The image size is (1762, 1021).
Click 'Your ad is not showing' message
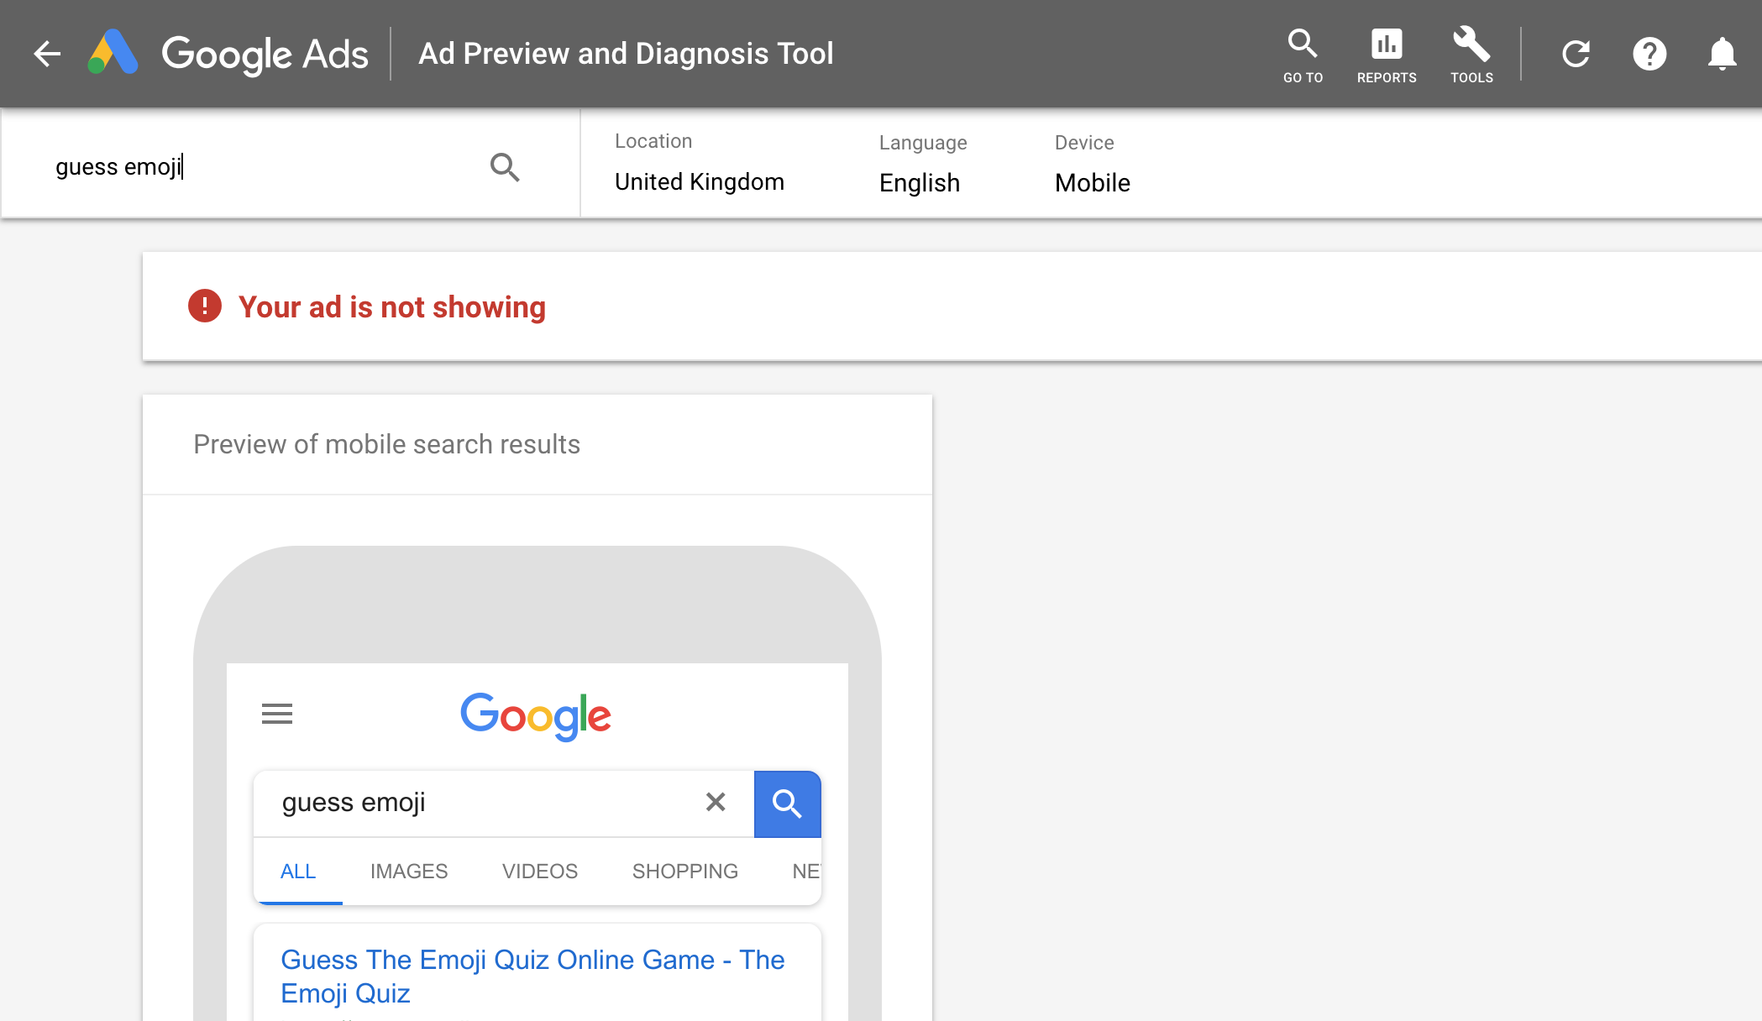point(392,307)
